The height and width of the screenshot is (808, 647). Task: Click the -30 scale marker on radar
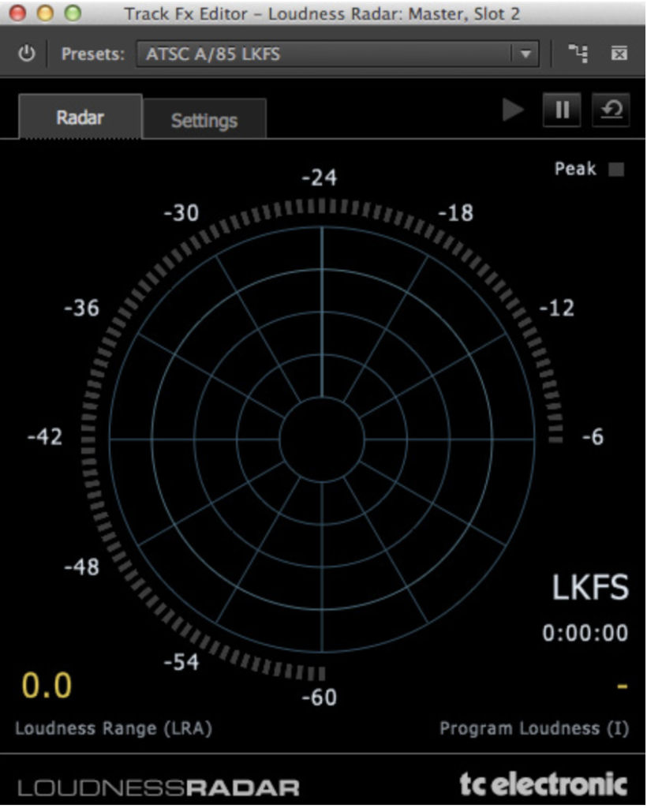pyautogui.click(x=181, y=213)
